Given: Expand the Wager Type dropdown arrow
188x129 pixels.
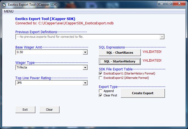Looking at the screenshot, I should (85, 68).
